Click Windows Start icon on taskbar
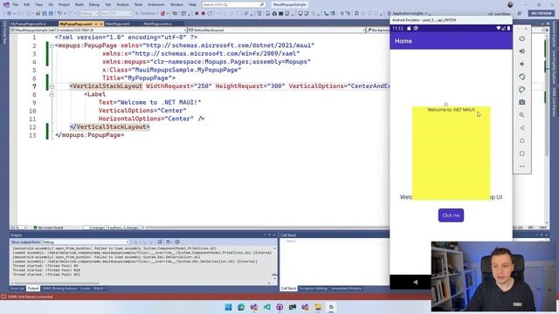 pos(228,307)
